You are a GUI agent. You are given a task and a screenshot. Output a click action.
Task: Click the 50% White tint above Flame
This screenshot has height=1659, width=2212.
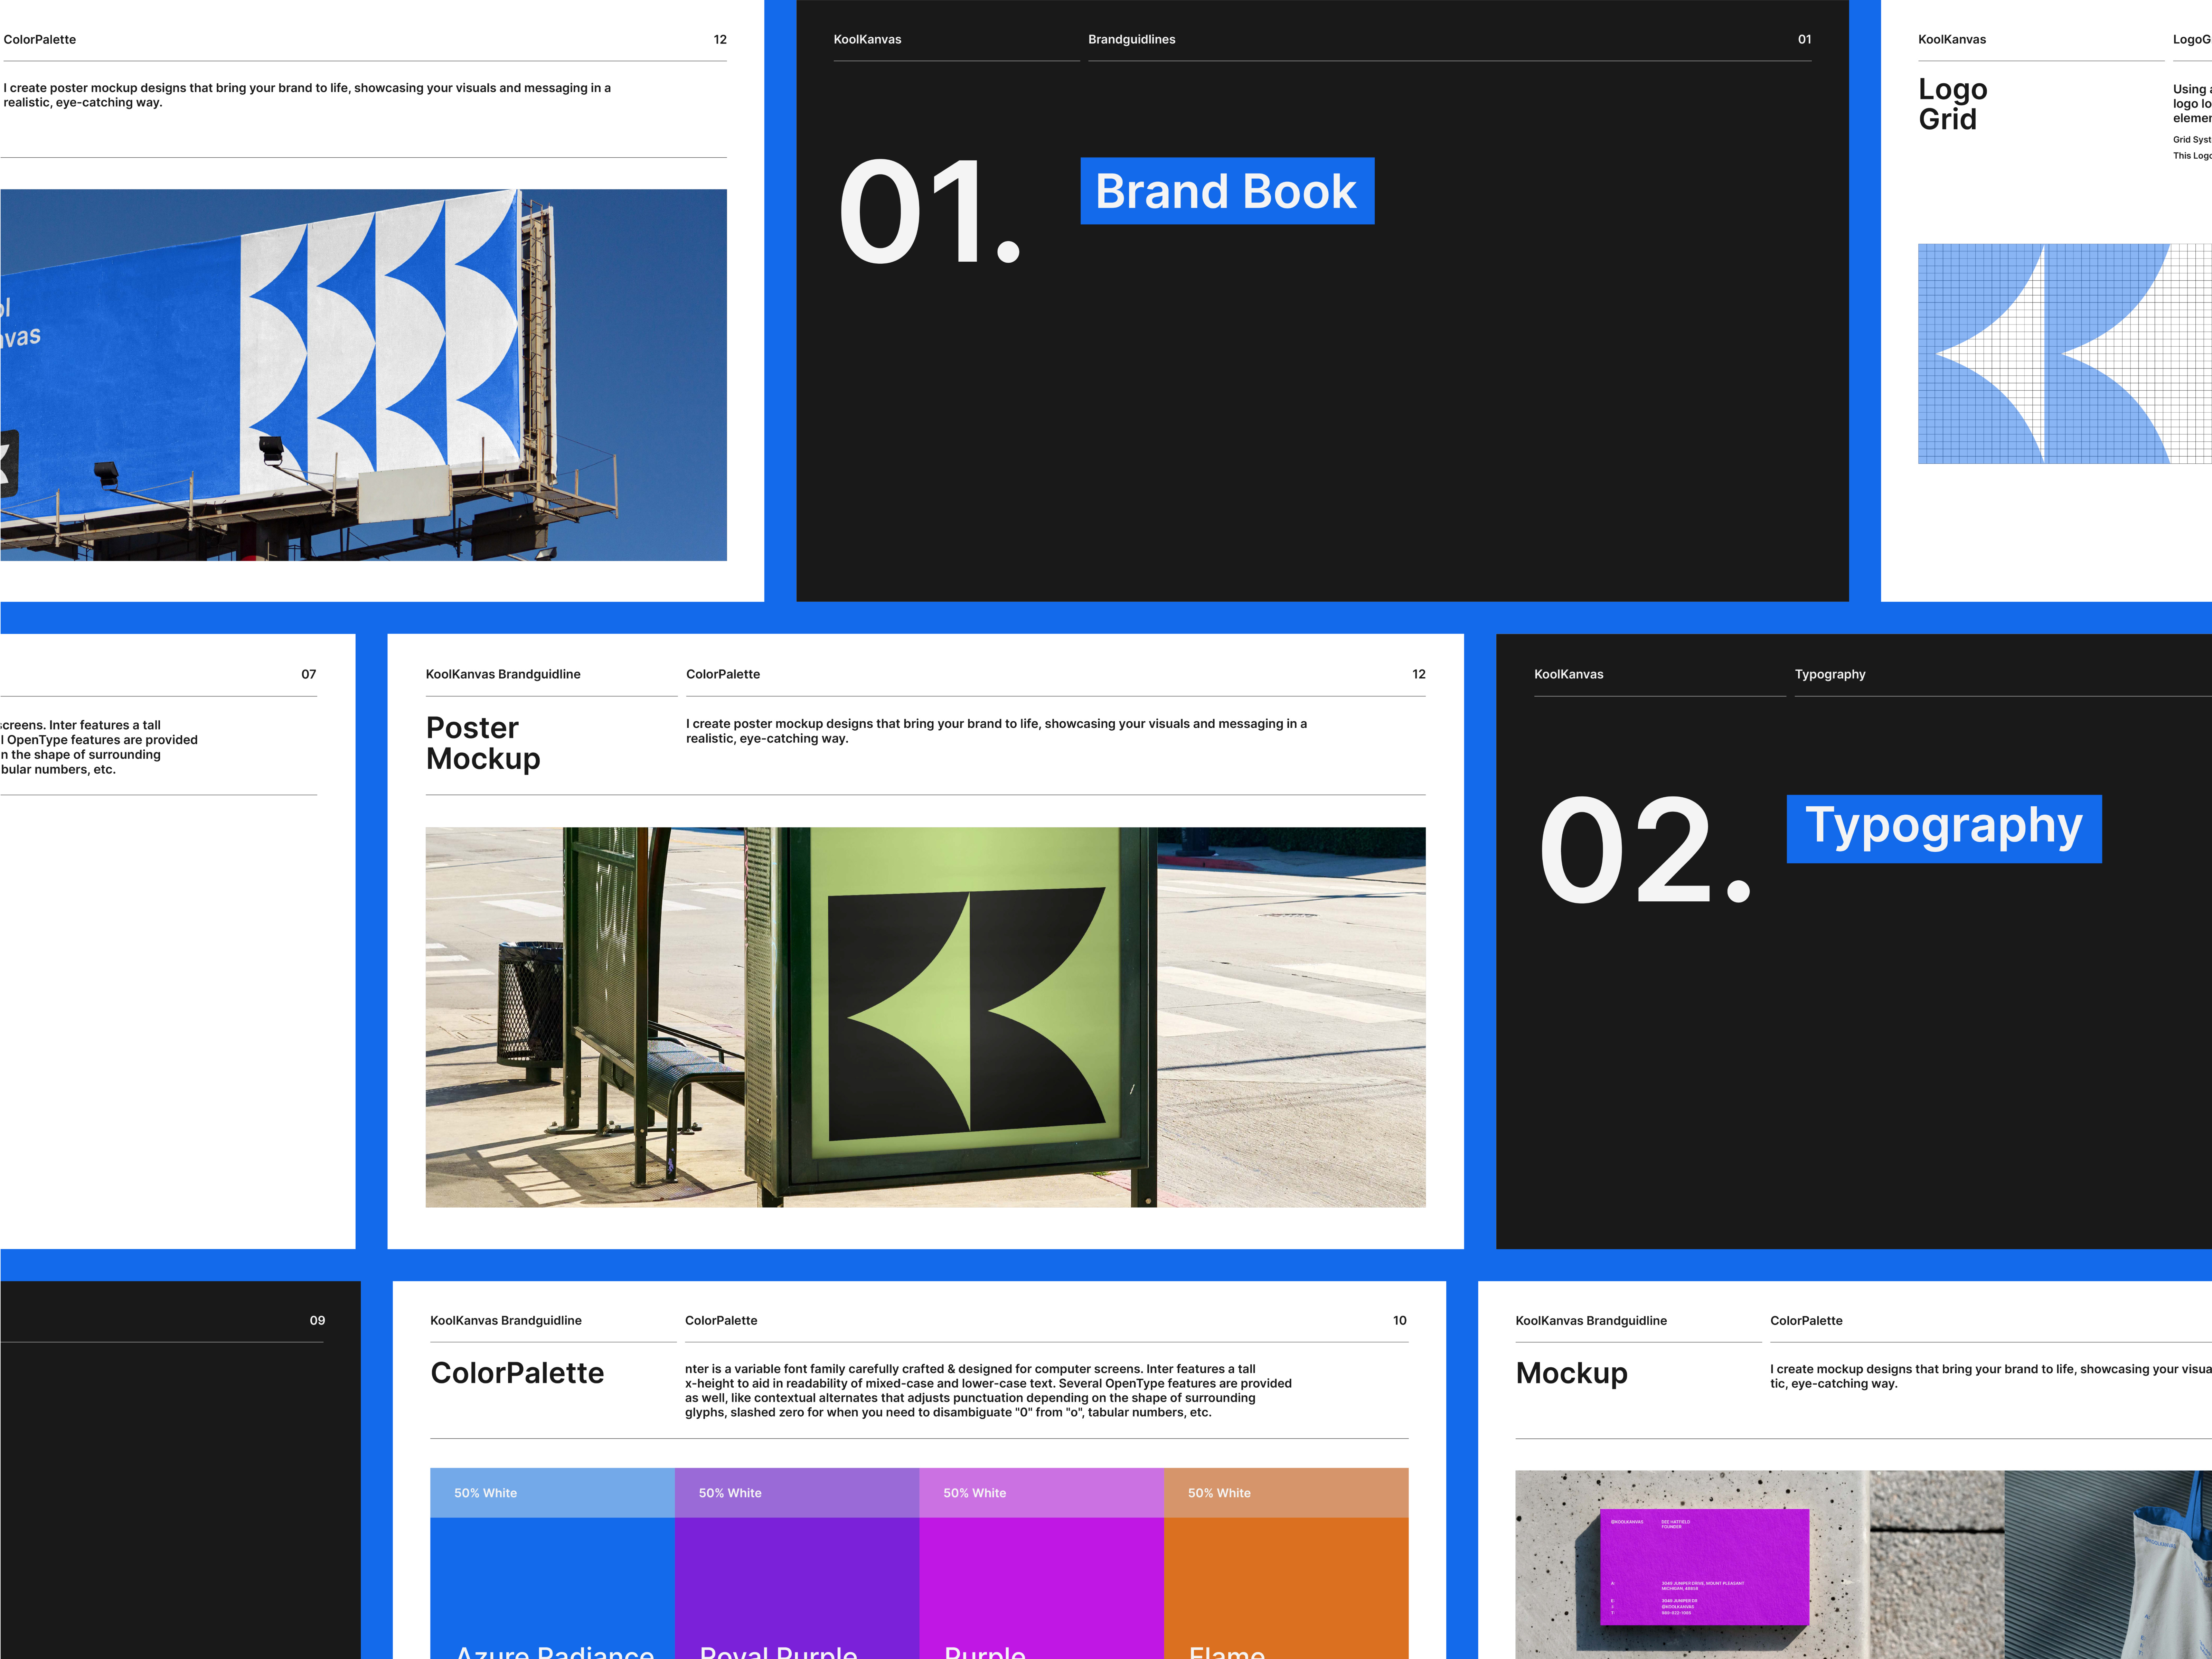point(1286,1493)
